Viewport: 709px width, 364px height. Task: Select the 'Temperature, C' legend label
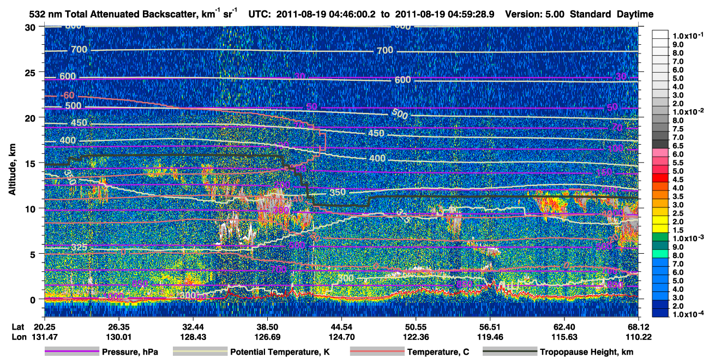pyautogui.click(x=438, y=352)
